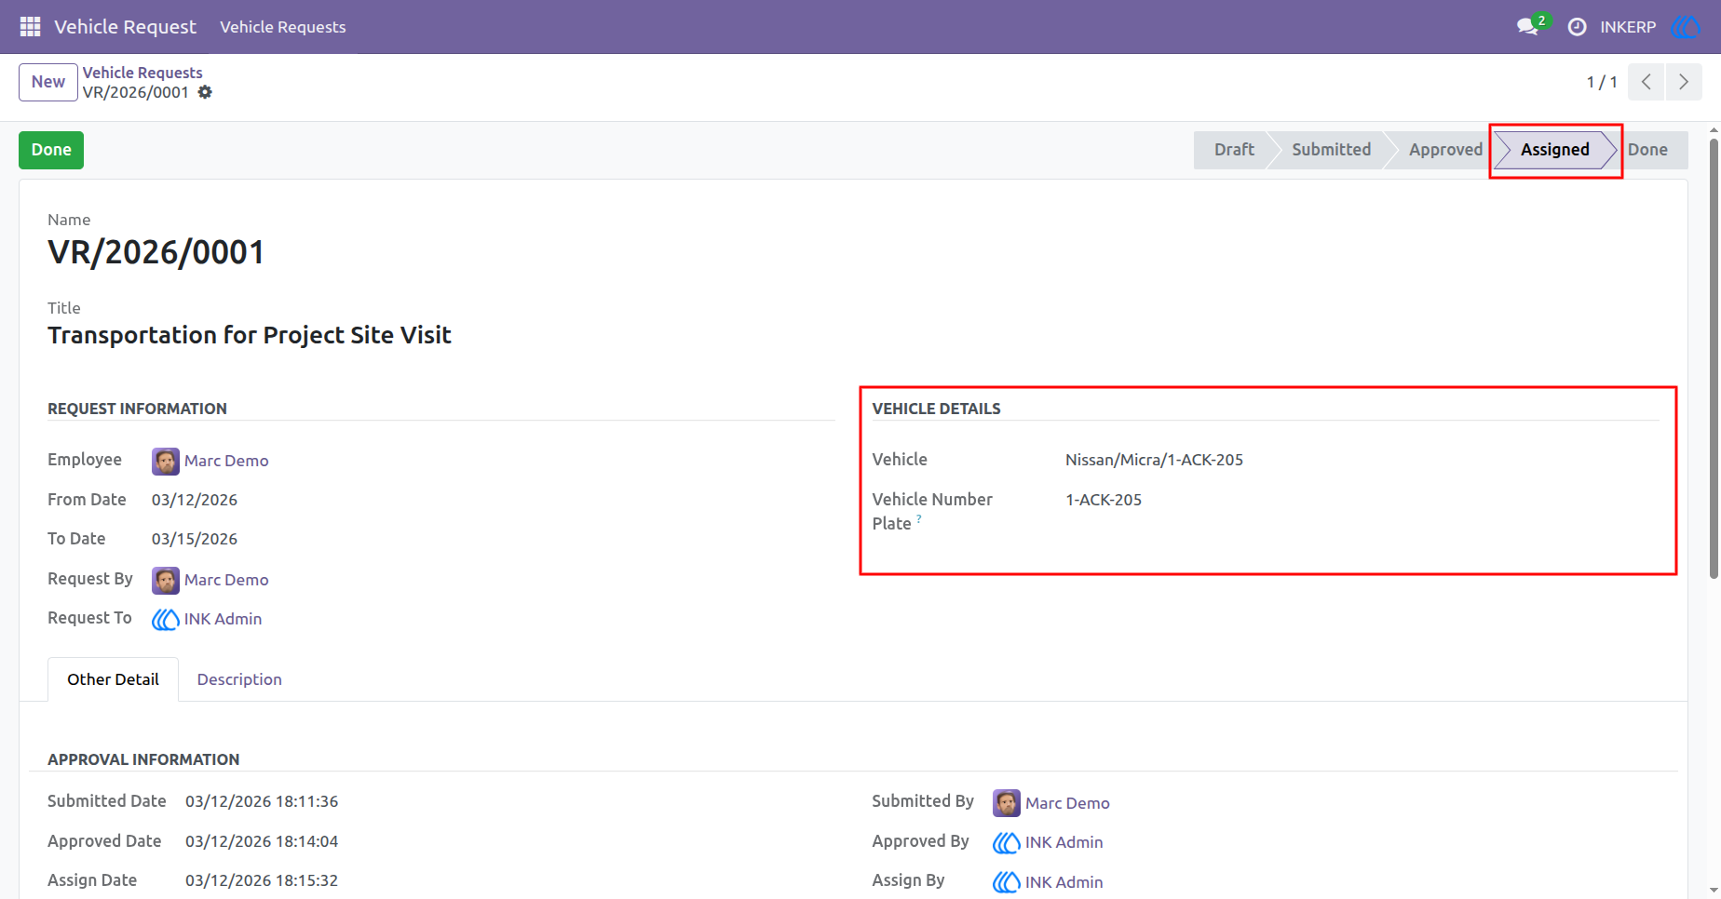Click the vertical page scrollbar

(x=1714, y=358)
